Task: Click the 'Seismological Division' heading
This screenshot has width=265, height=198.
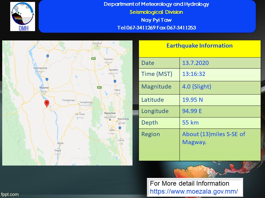Action: tap(156, 12)
